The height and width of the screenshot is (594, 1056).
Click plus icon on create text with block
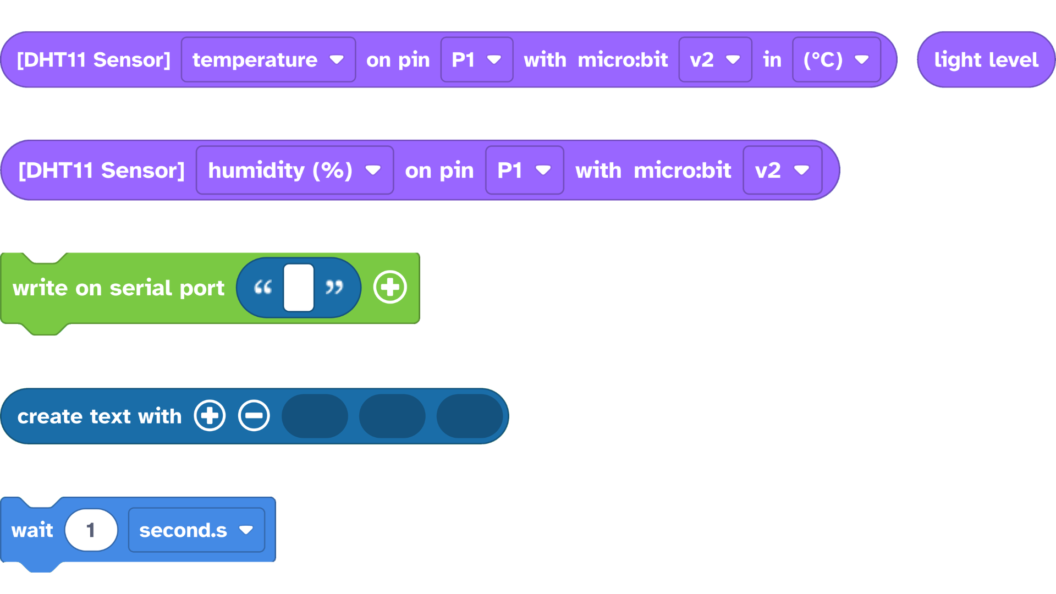[210, 416]
